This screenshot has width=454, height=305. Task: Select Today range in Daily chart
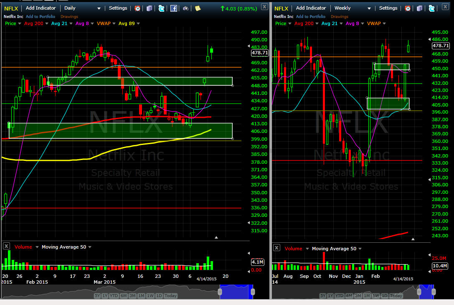(x=170, y=296)
